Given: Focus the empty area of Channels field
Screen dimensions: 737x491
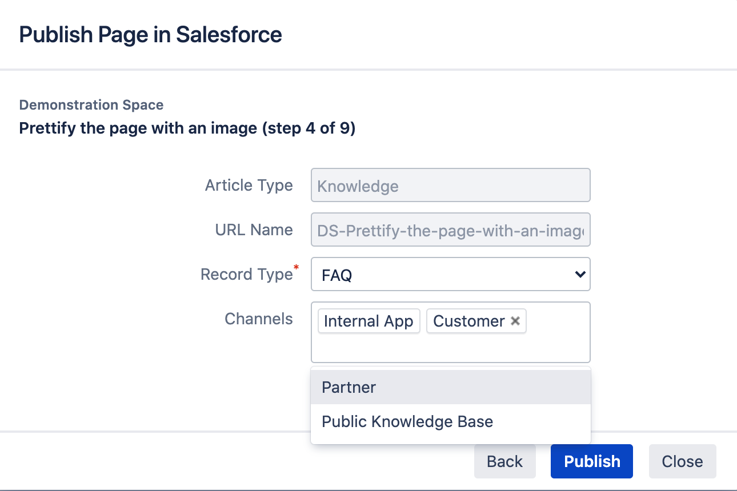Looking at the screenshot, I should pyautogui.click(x=450, y=347).
